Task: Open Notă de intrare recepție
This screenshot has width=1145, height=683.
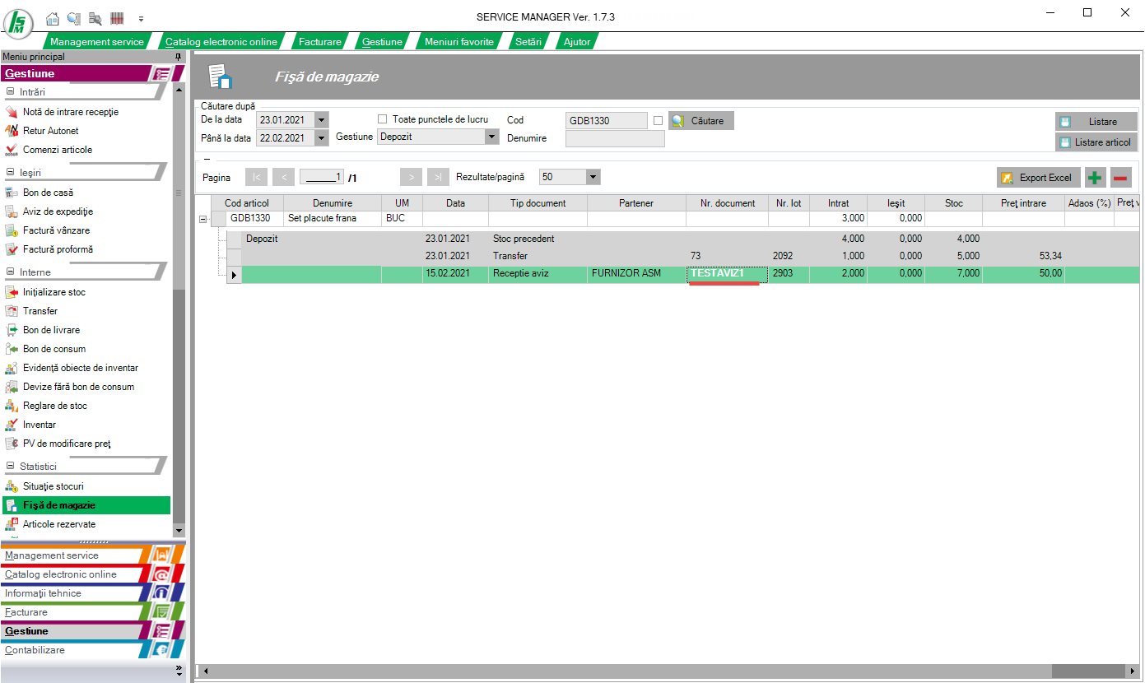Action: click(71, 112)
